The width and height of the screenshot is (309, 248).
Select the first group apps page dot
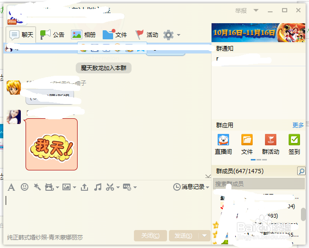[253, 159]
